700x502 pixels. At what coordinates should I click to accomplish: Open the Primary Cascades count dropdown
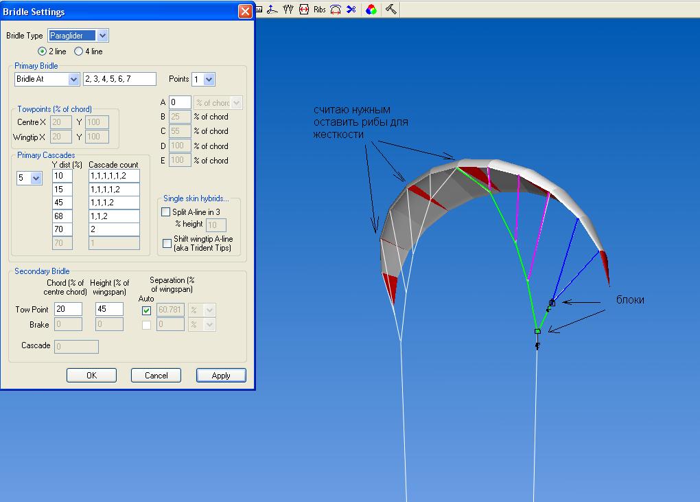tap(36, 178)
